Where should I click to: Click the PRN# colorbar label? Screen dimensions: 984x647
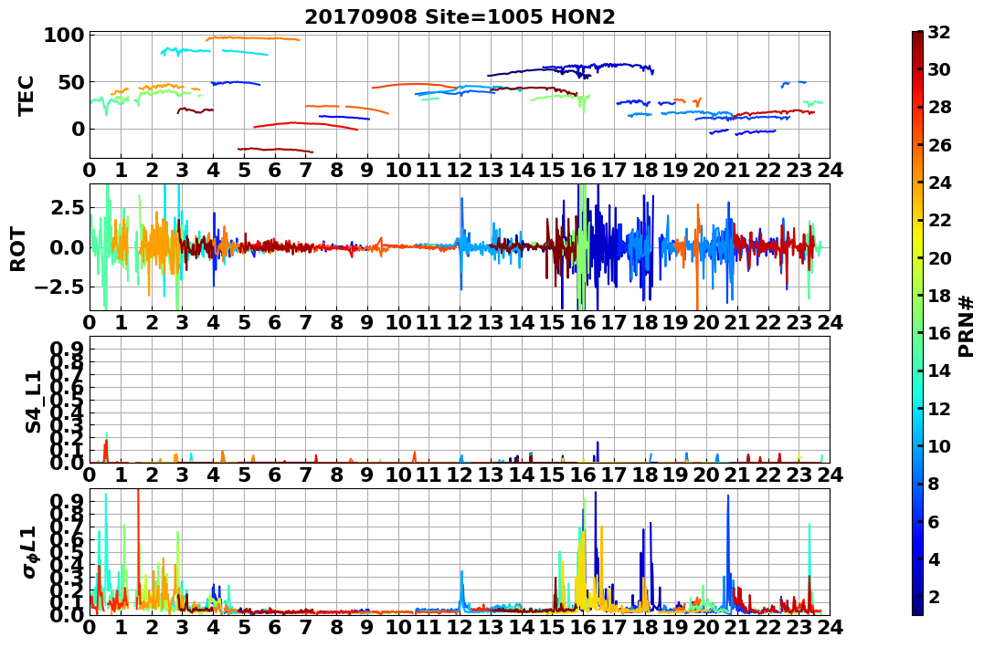(965, 324)
